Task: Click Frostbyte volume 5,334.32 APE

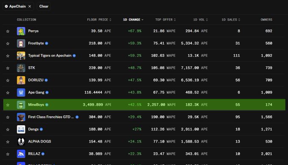Action: coord(194,43)
